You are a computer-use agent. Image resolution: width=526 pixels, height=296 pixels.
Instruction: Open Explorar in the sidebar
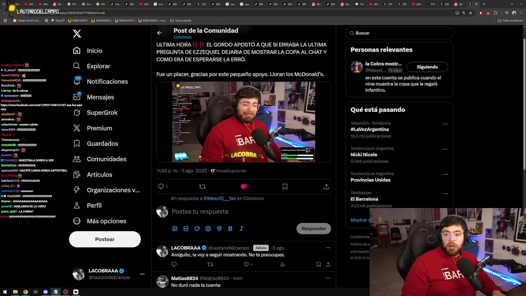click(91, 66)
